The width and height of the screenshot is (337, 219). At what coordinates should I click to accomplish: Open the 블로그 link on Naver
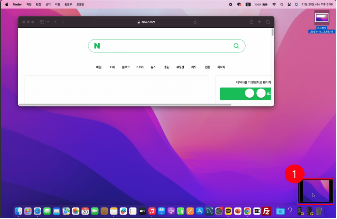pos(126,67)
